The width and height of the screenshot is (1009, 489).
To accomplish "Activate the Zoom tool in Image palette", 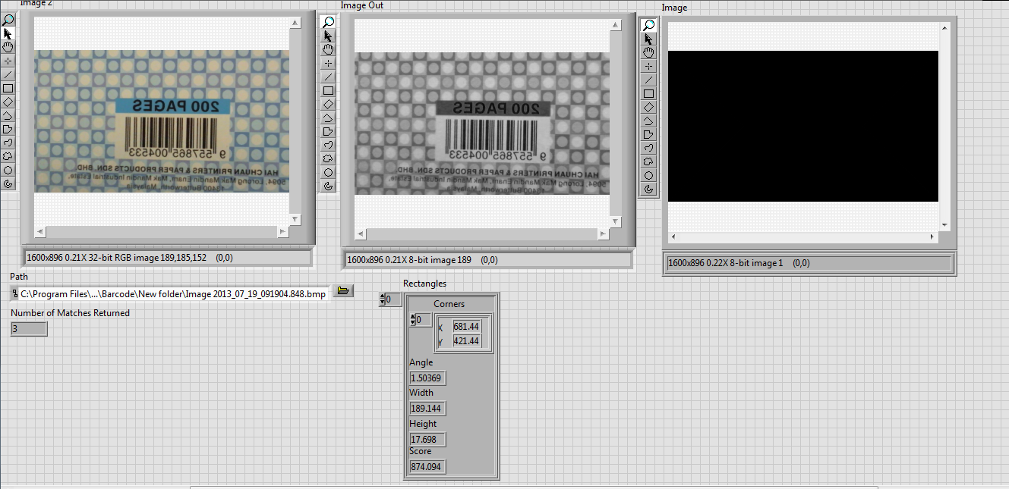I will [648, 25].
